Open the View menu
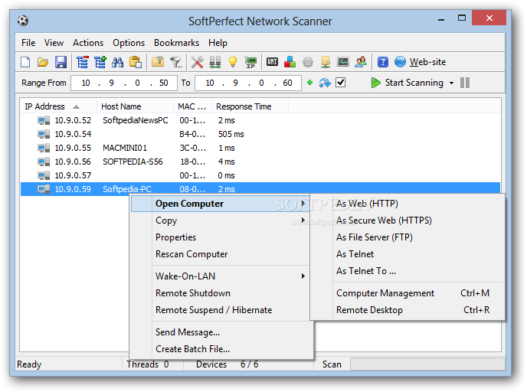 [x=54, y=43]
